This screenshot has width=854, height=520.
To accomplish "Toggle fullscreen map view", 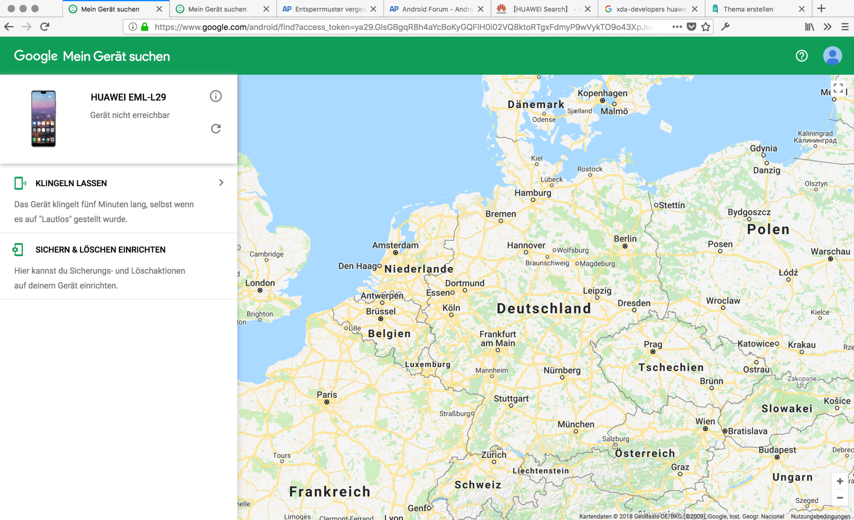I will [x=838, y=88].
